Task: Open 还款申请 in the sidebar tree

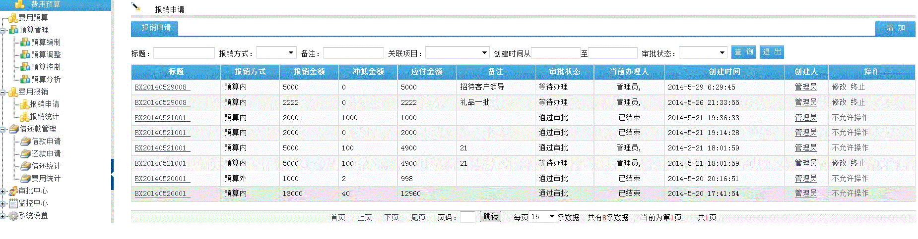Action: (x=46, y=154)
